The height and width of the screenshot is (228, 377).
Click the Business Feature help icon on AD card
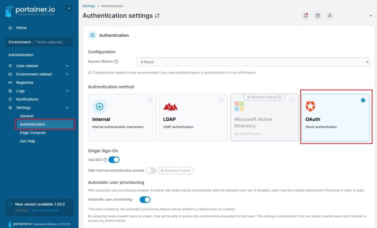279,97
